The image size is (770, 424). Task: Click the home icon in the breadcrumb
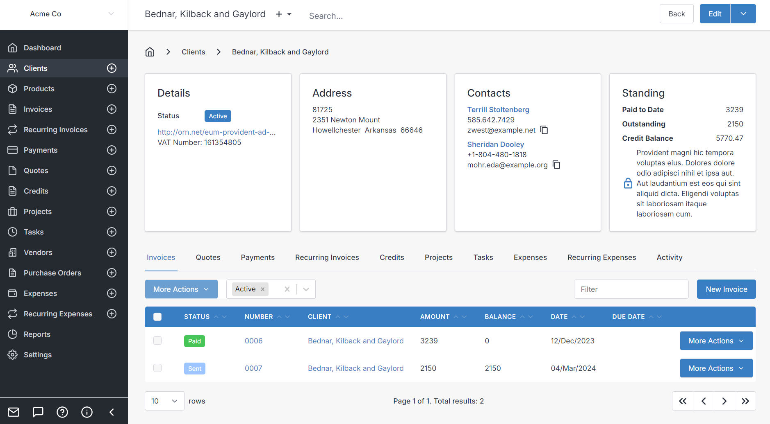pos(150,52)
